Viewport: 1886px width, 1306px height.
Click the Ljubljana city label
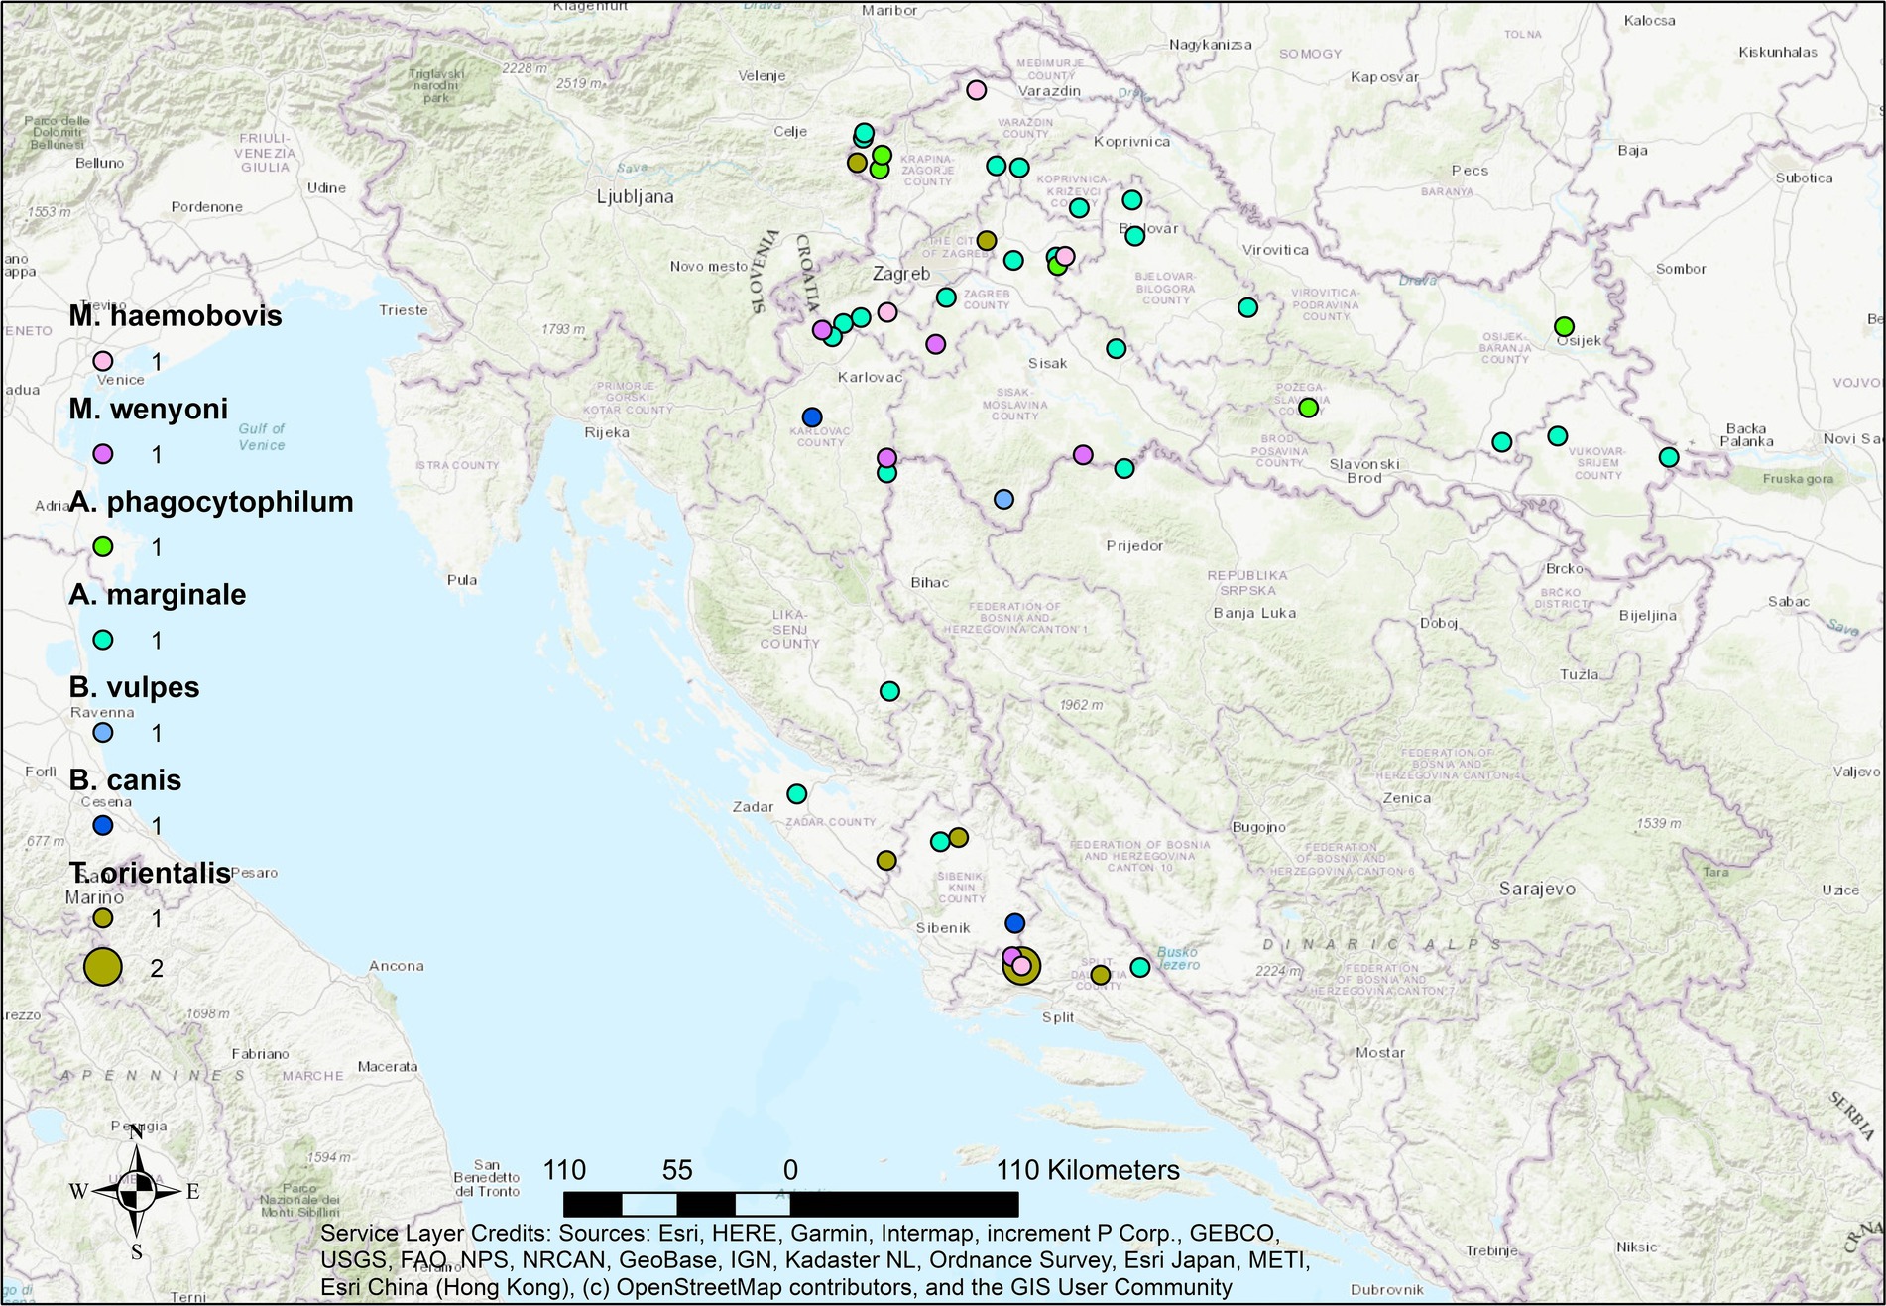click(635, 197)
